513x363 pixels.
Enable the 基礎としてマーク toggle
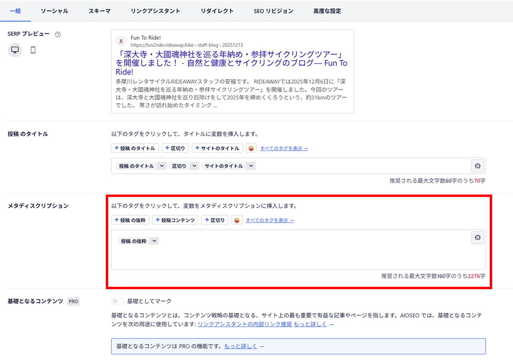117,301
